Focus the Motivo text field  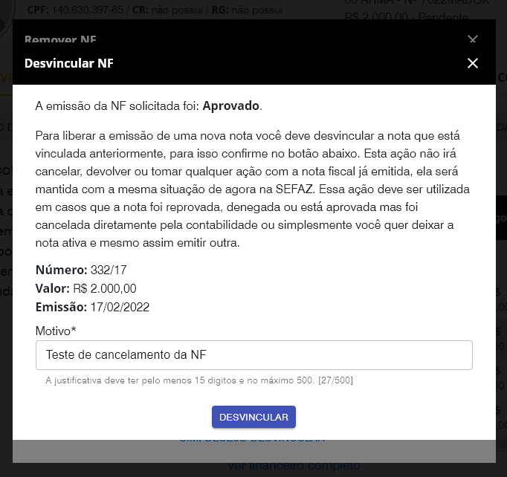point(254,355)
